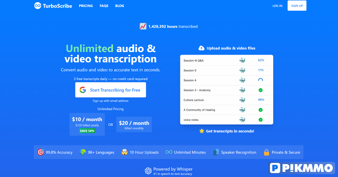The image size is (338, 177).
Task: Click the star icon near Get transcripts
Action: pyautogui.click(x=202, y=131)
